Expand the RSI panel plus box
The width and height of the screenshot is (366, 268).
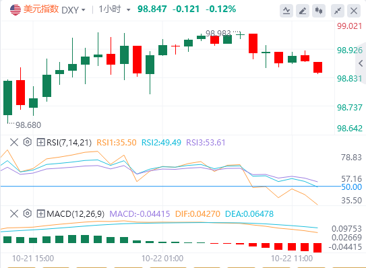point(41,142)
